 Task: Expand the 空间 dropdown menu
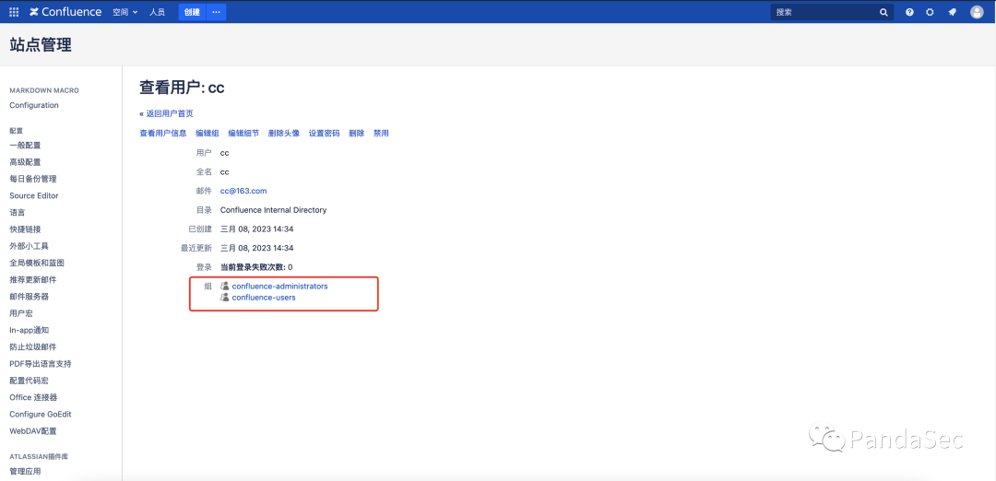(x=125, y=12)
